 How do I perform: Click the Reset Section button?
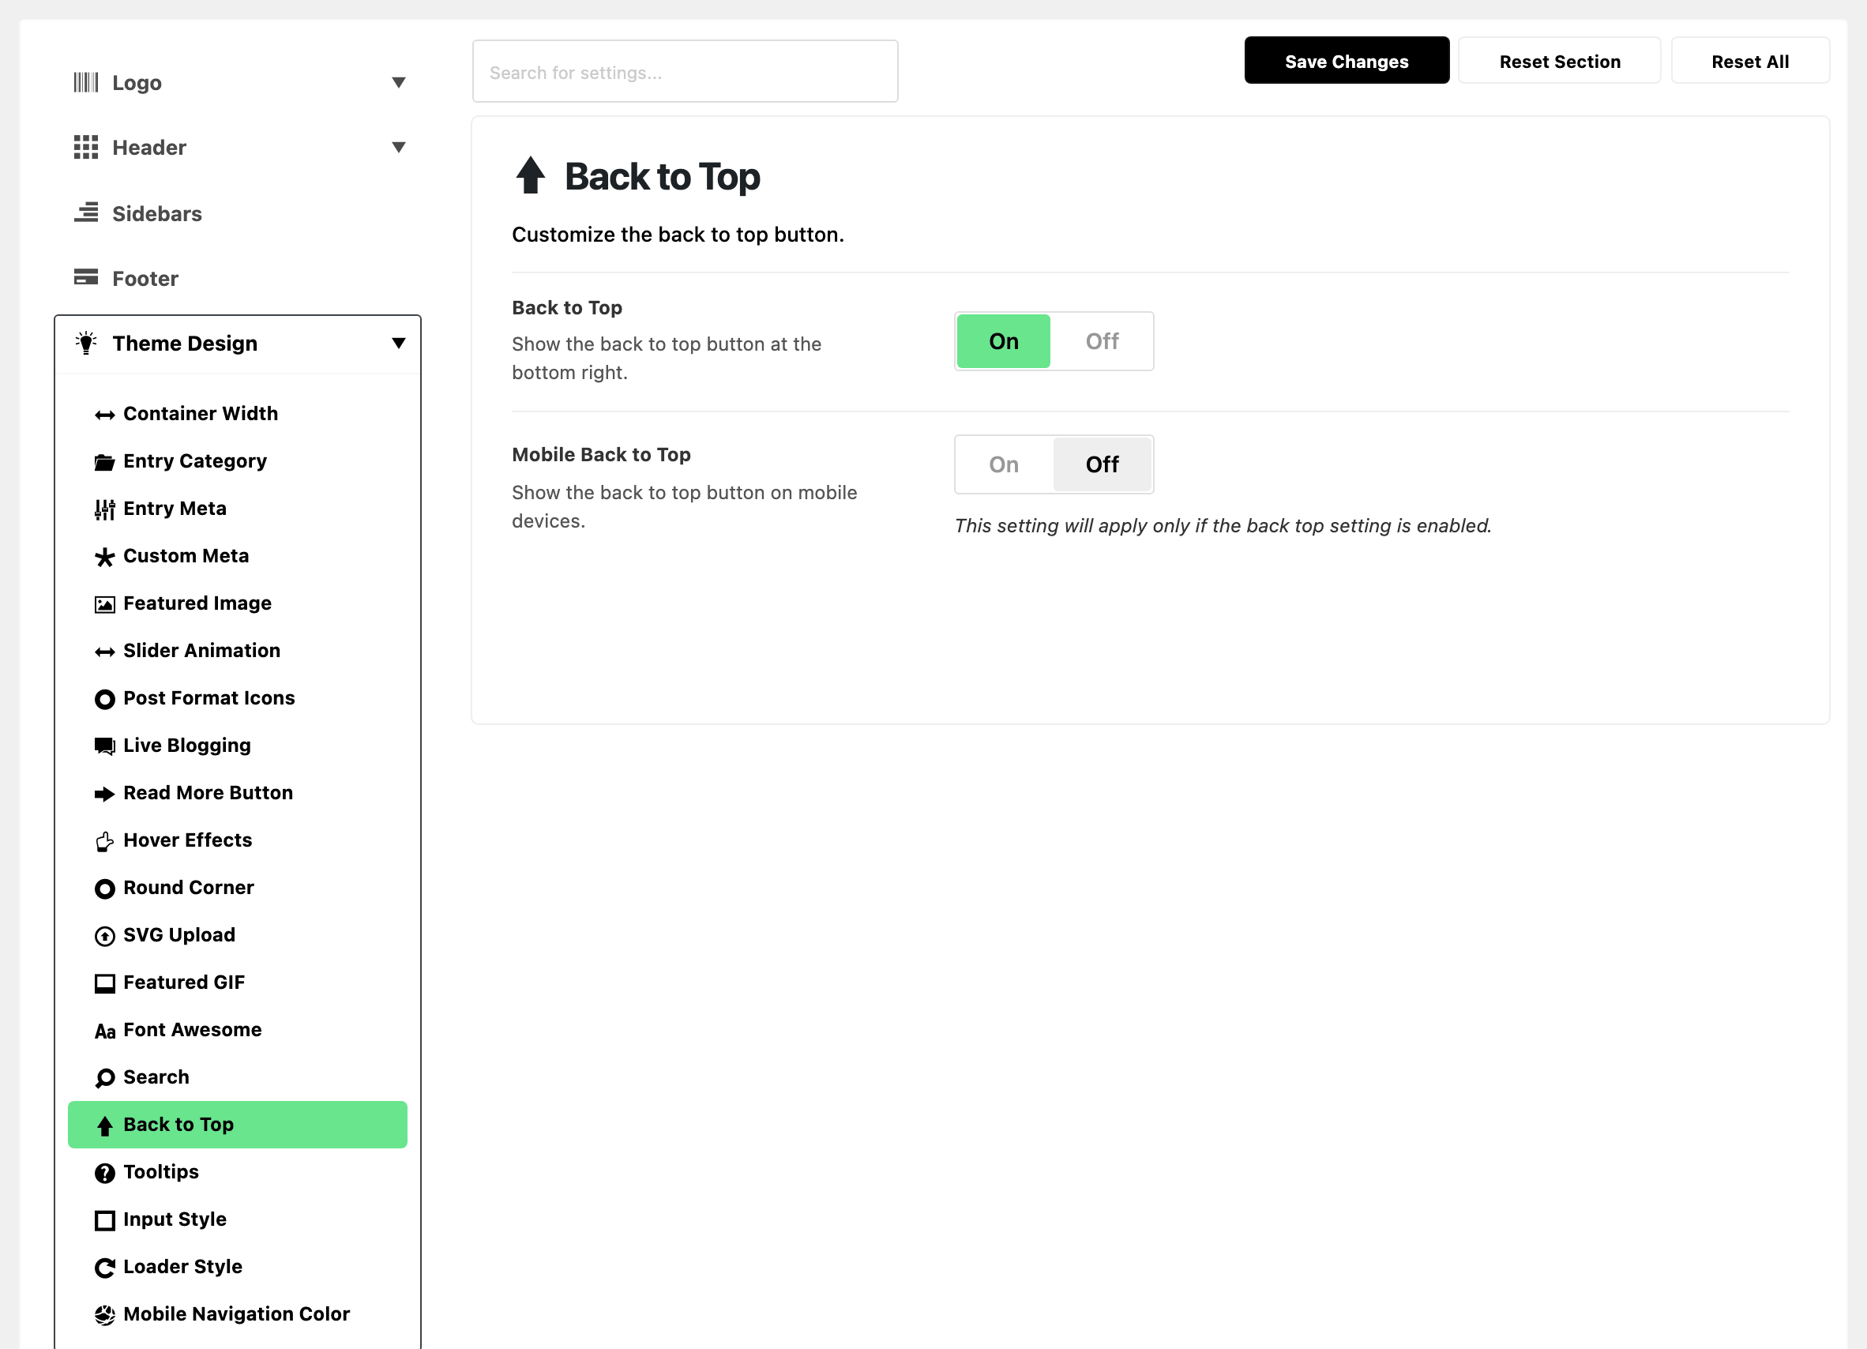click(x=1559, y=61)
